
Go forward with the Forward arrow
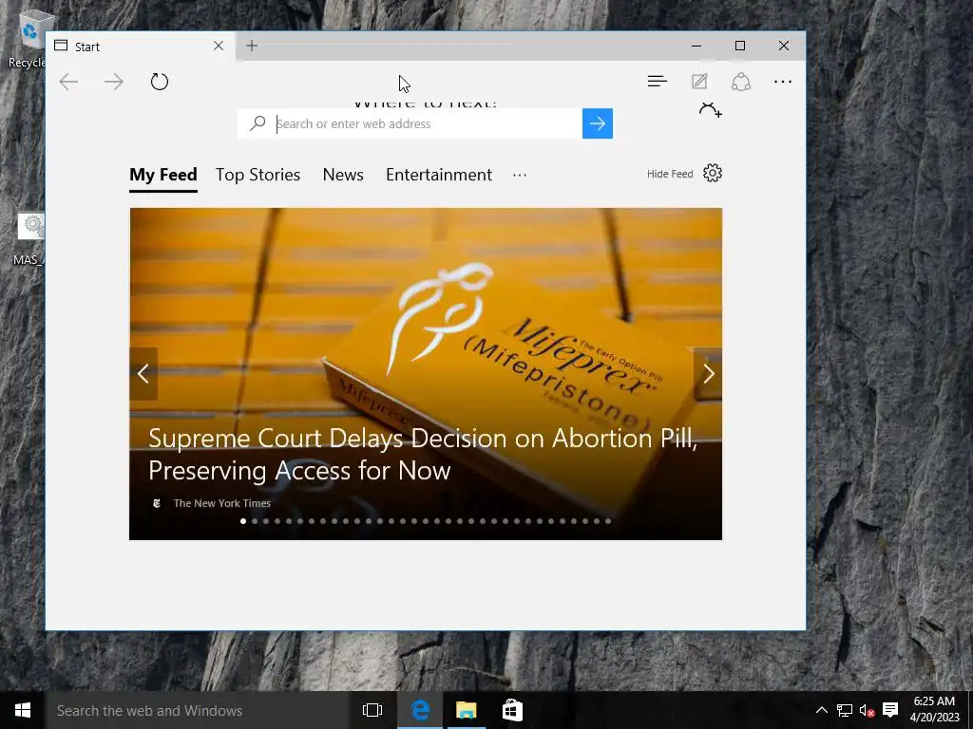[x=114, y=82]
